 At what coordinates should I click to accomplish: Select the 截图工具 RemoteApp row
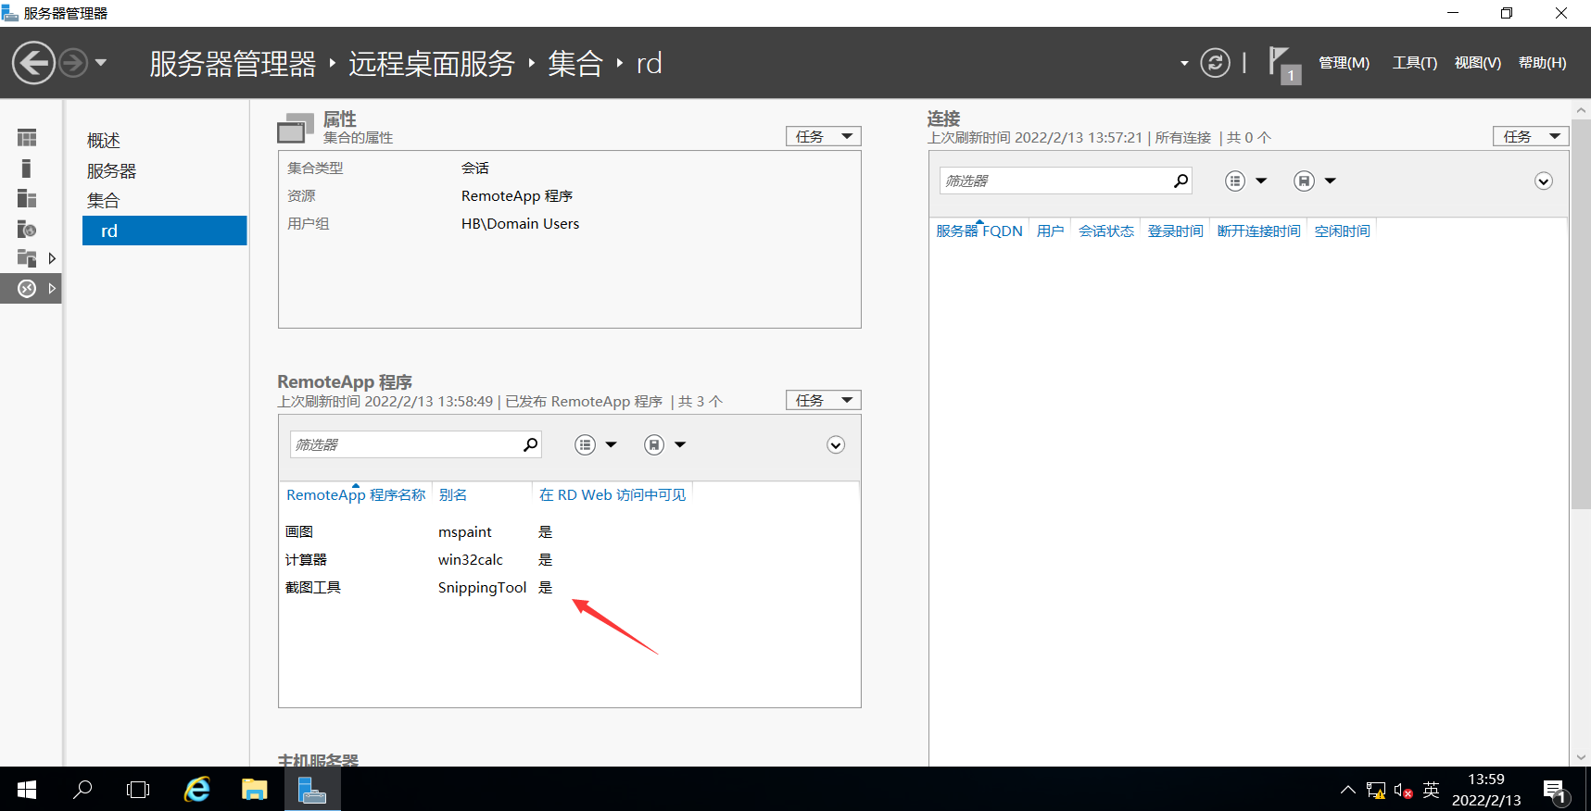coord(569,588)
